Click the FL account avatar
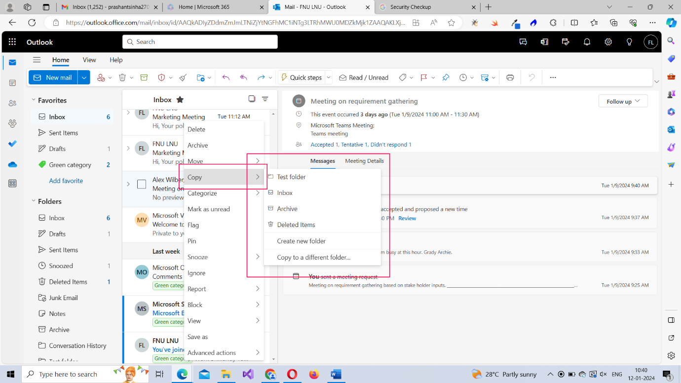This screenshot has height=383, width=681. point(651,42)
